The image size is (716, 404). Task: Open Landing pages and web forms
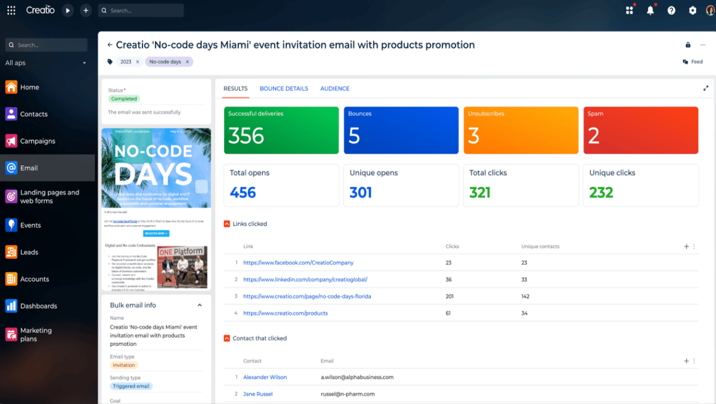[x=47, y=197]
